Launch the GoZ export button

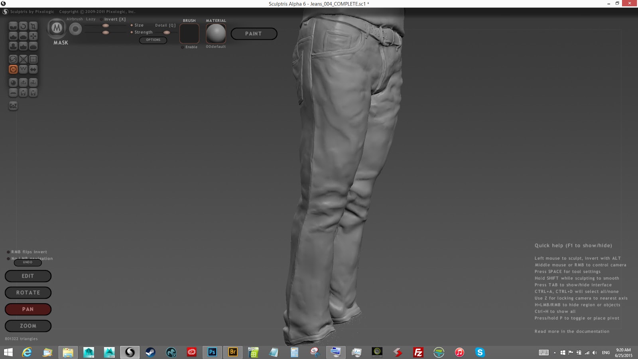13,106
